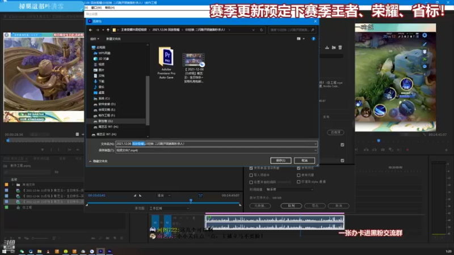
Task: Open the 帮助(H) menu
Action: coord(110,8)
